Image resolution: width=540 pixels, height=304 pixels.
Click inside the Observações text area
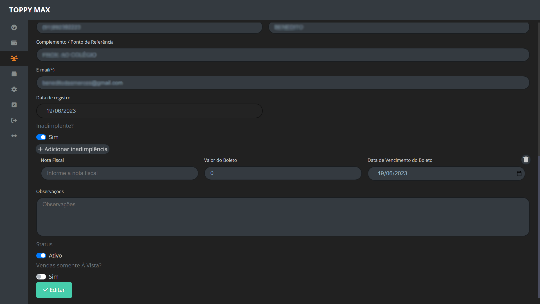283,217
